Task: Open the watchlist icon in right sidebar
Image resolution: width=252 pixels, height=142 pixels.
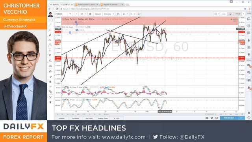Action: tap(249, 19)
